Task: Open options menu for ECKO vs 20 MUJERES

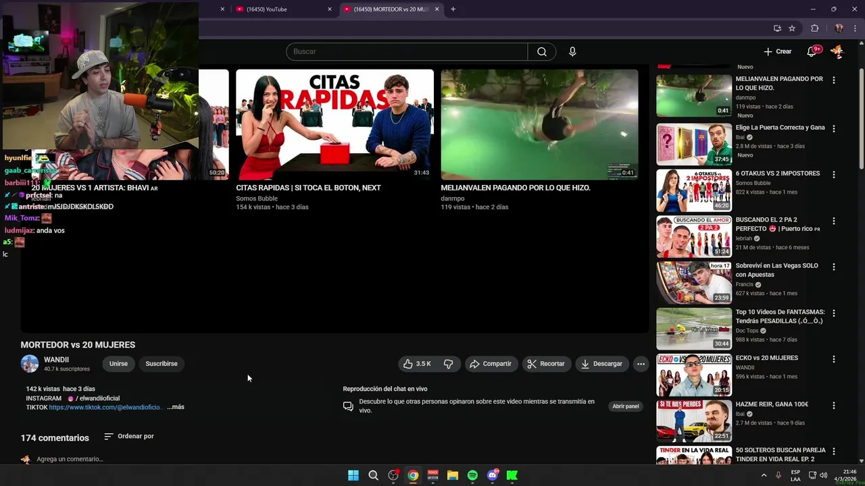Action: tap(834, 359)
